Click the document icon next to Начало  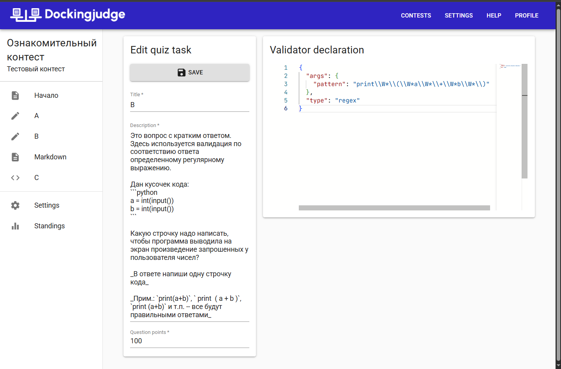[x=15, y=95]
